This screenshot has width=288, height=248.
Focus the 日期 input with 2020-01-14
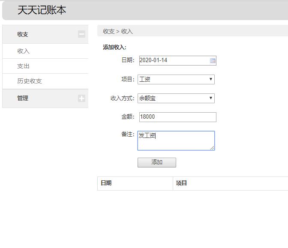point(177,60)
